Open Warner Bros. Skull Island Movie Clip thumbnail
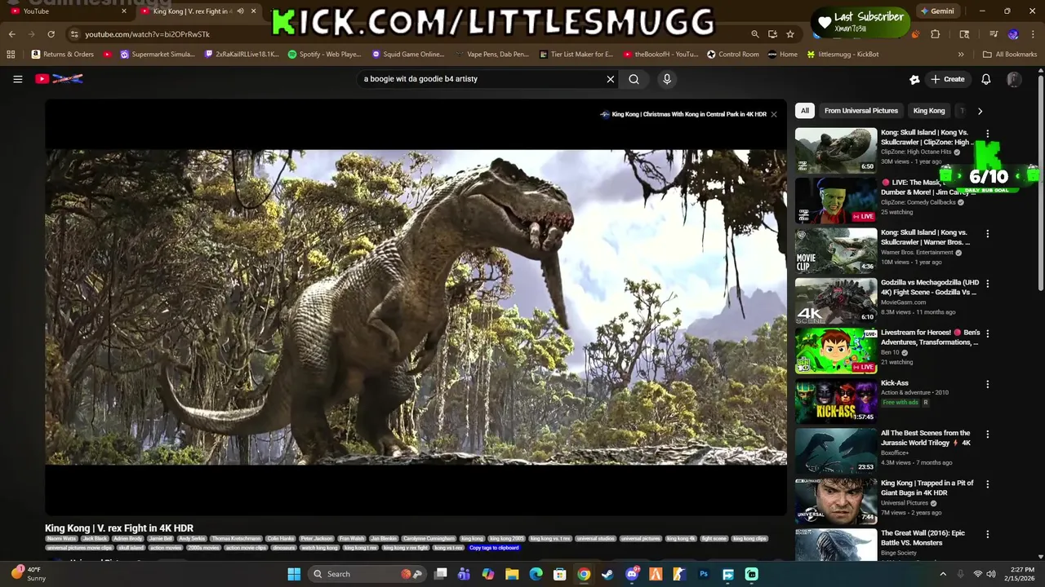Viewport: 1045px width, 587px height. [836, 250]
